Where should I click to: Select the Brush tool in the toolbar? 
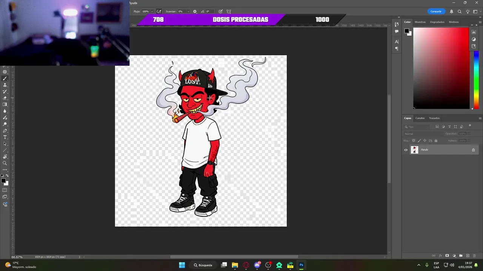point(5,79)
